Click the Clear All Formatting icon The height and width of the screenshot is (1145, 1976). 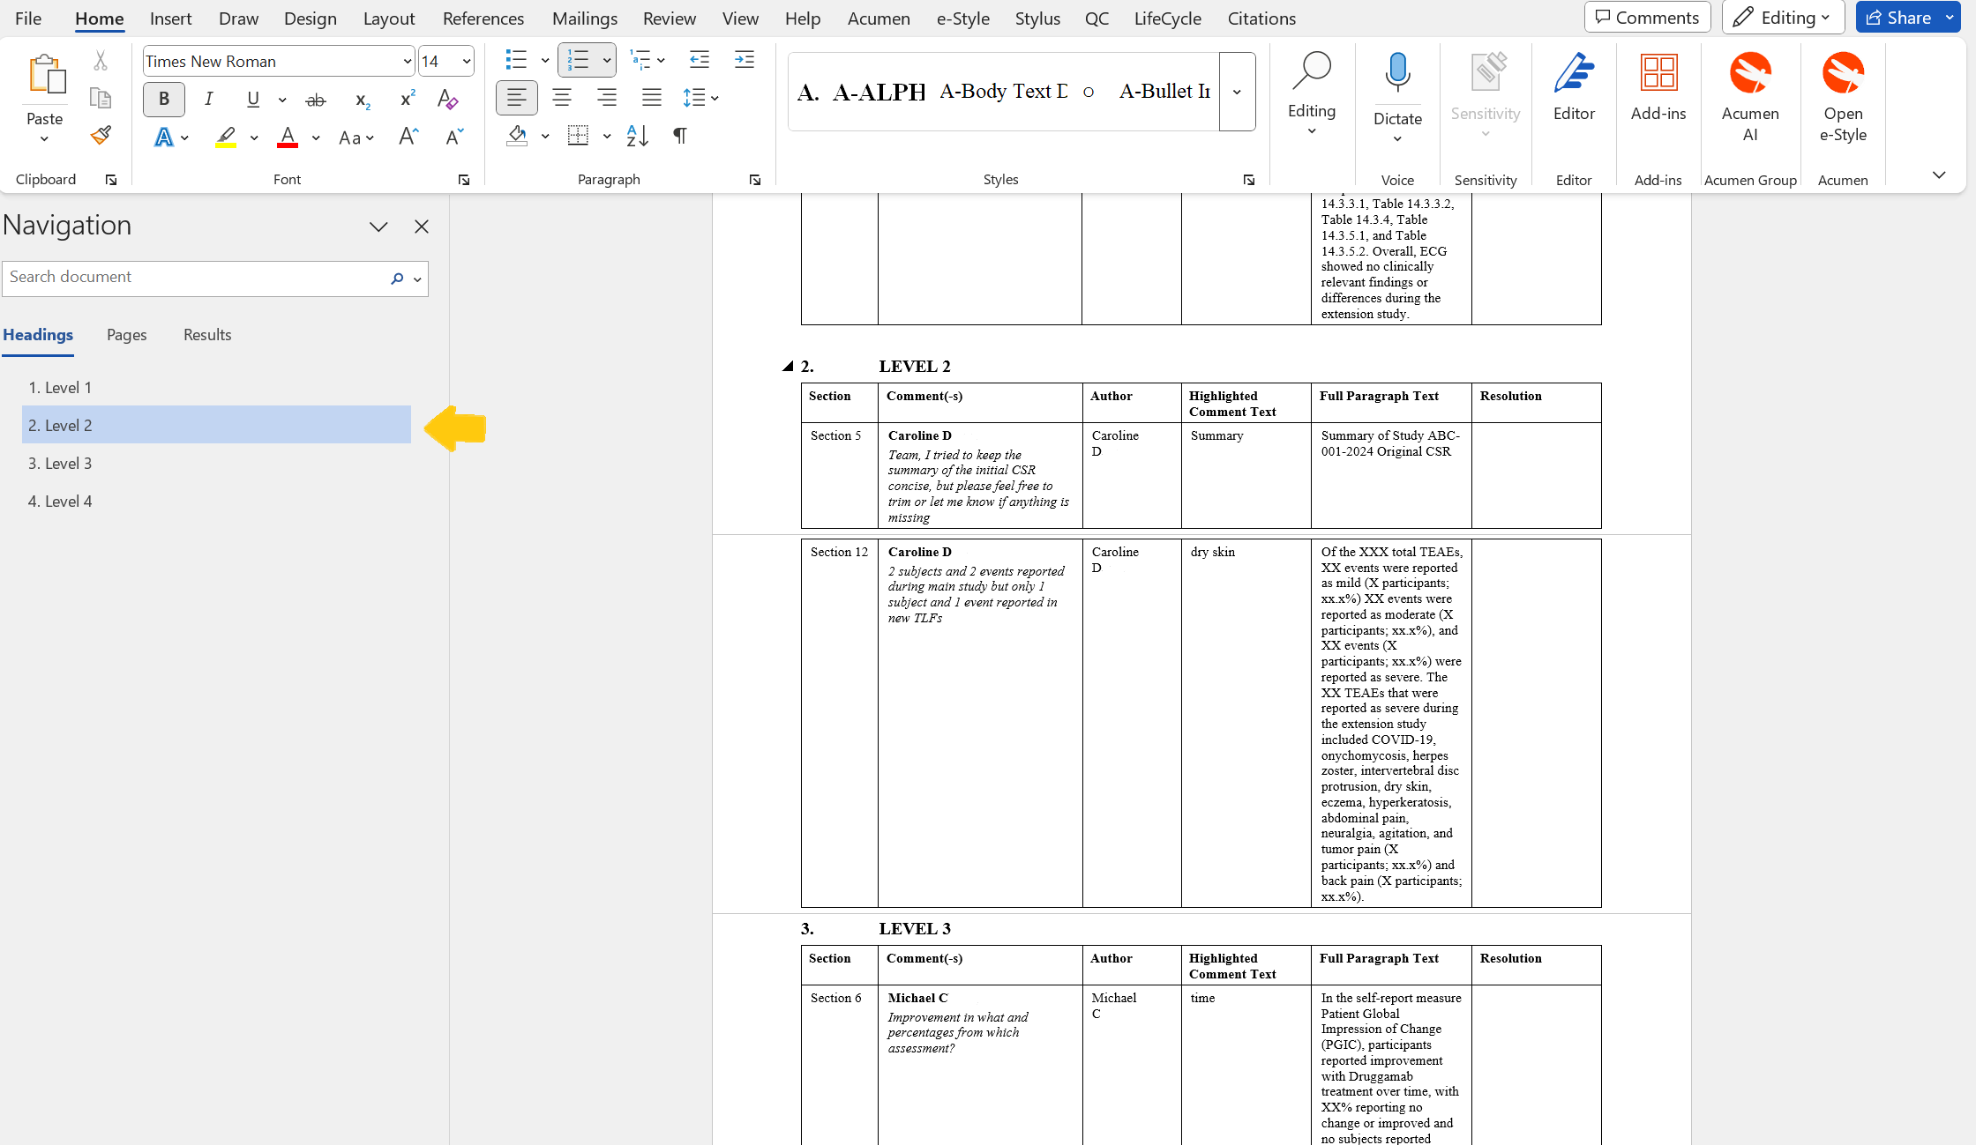tap(448, 99)
